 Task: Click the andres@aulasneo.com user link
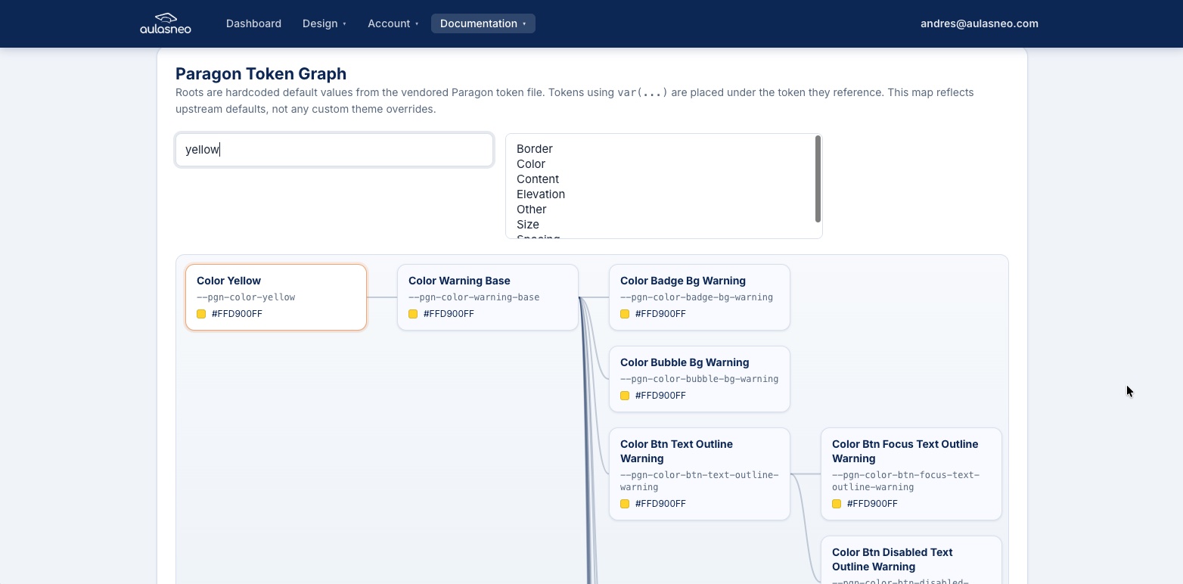[x=979, y=23]
